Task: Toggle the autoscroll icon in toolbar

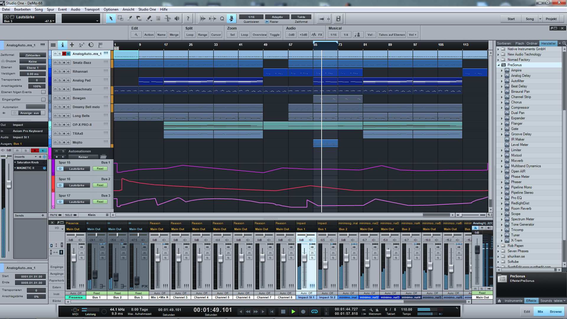Action: [232, 19]
